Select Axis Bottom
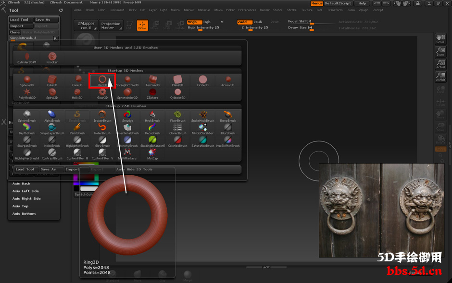 24,214
